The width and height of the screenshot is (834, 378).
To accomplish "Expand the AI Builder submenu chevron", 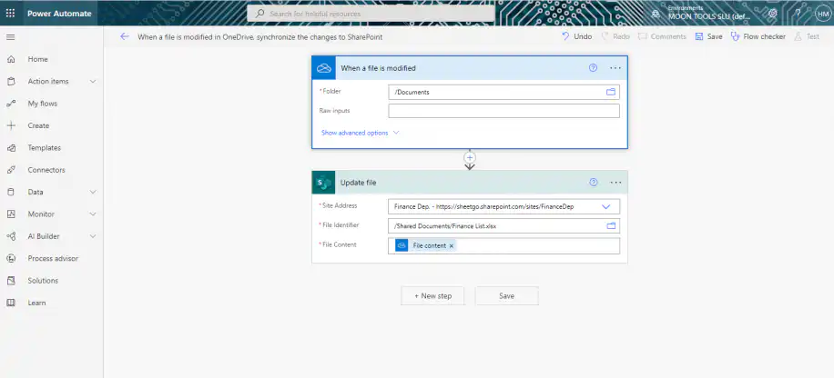I will click(x=93, y=236).
